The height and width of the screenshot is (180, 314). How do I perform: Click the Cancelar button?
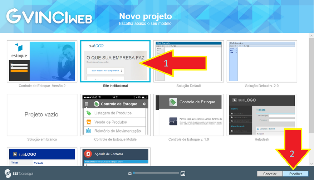270,174
